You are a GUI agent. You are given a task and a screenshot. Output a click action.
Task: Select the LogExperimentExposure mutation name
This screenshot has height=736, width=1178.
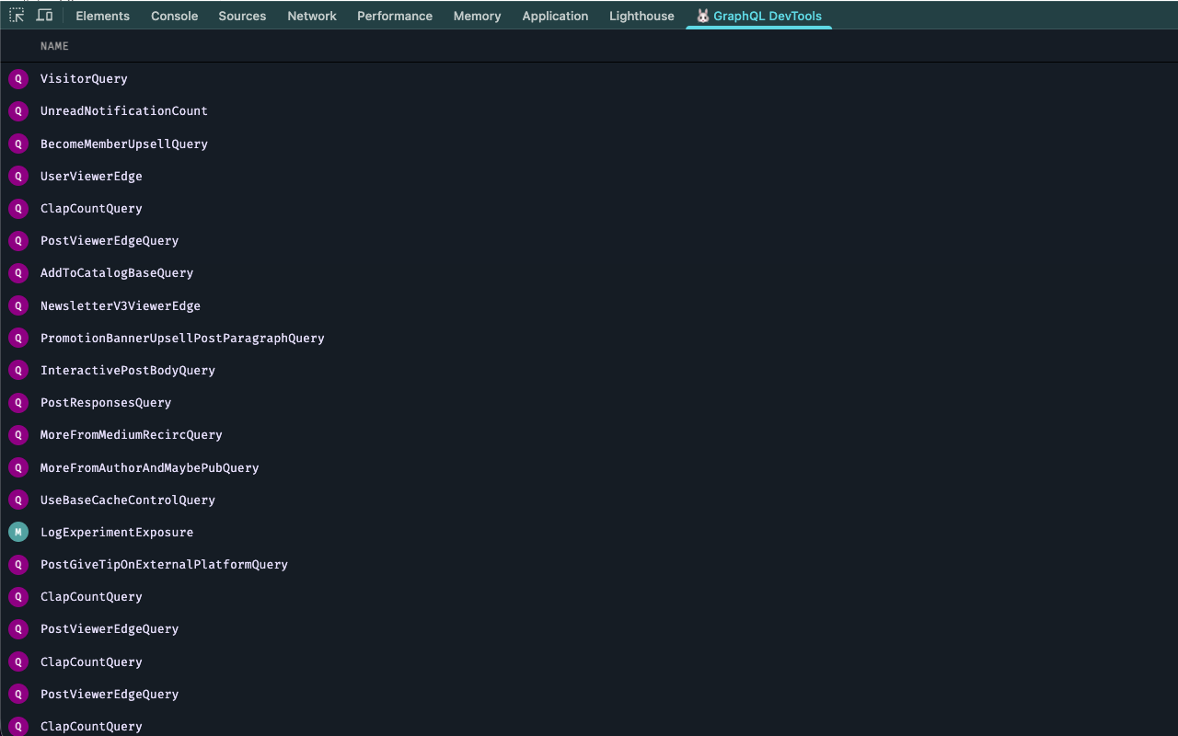(117, 532)
